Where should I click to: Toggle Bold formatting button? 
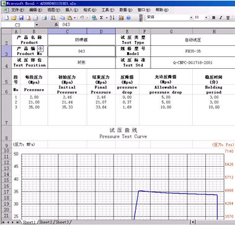(x=214, y=18)
